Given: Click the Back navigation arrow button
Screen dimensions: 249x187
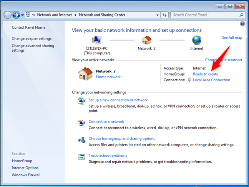Looking at the screenshot, I should tap(7, 15).
